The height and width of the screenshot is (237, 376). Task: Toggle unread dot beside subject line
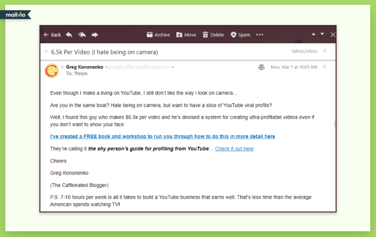46,51
